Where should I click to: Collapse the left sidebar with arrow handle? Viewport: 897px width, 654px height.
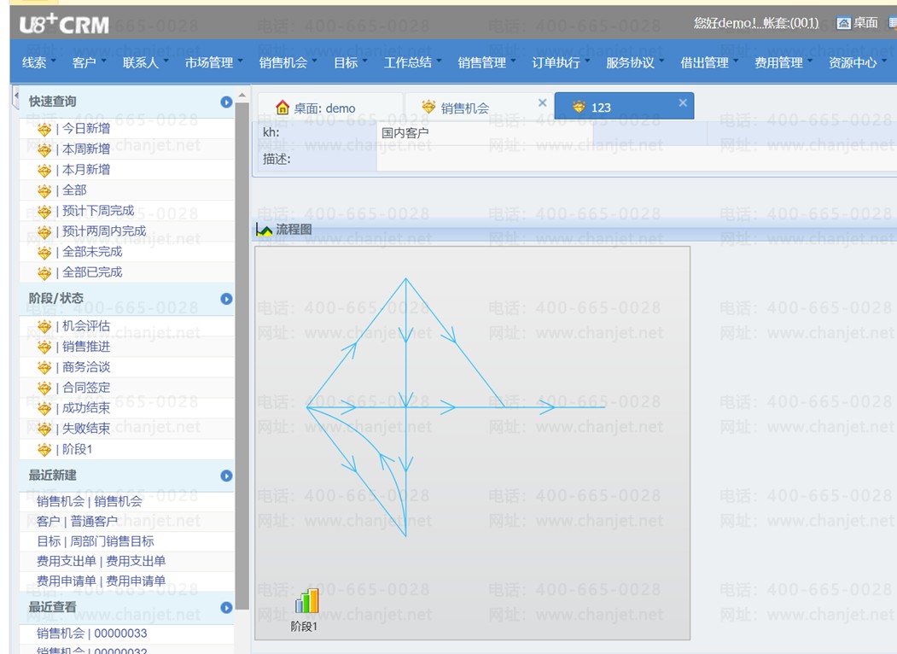pyautogui.click(x=15, y=97)
